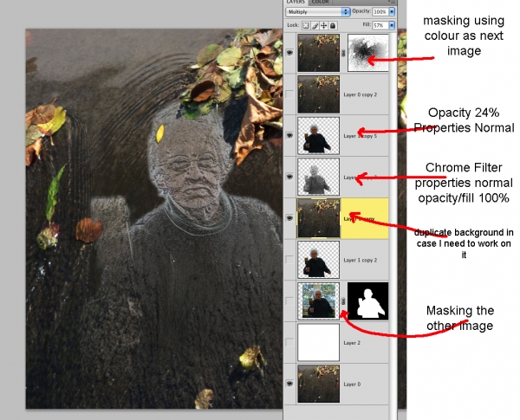Click the Layer 1 copy 2 thumbnail
520x420 pixels.
pyautogui.click(x=318, y=260)
